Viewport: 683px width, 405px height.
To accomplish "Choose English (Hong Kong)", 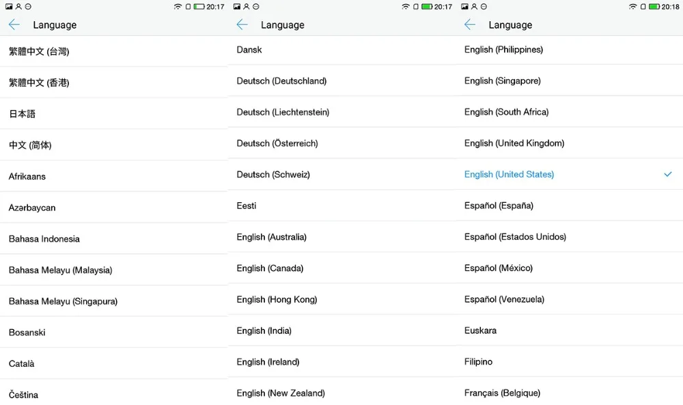I will (x=342, y=299).
